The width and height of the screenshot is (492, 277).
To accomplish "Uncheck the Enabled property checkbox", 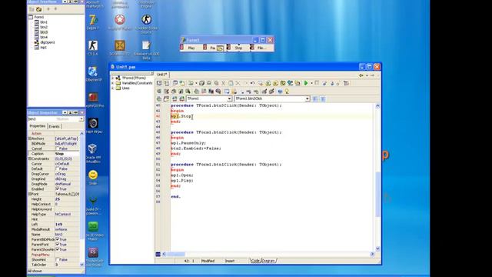I will tap(57, 189).
